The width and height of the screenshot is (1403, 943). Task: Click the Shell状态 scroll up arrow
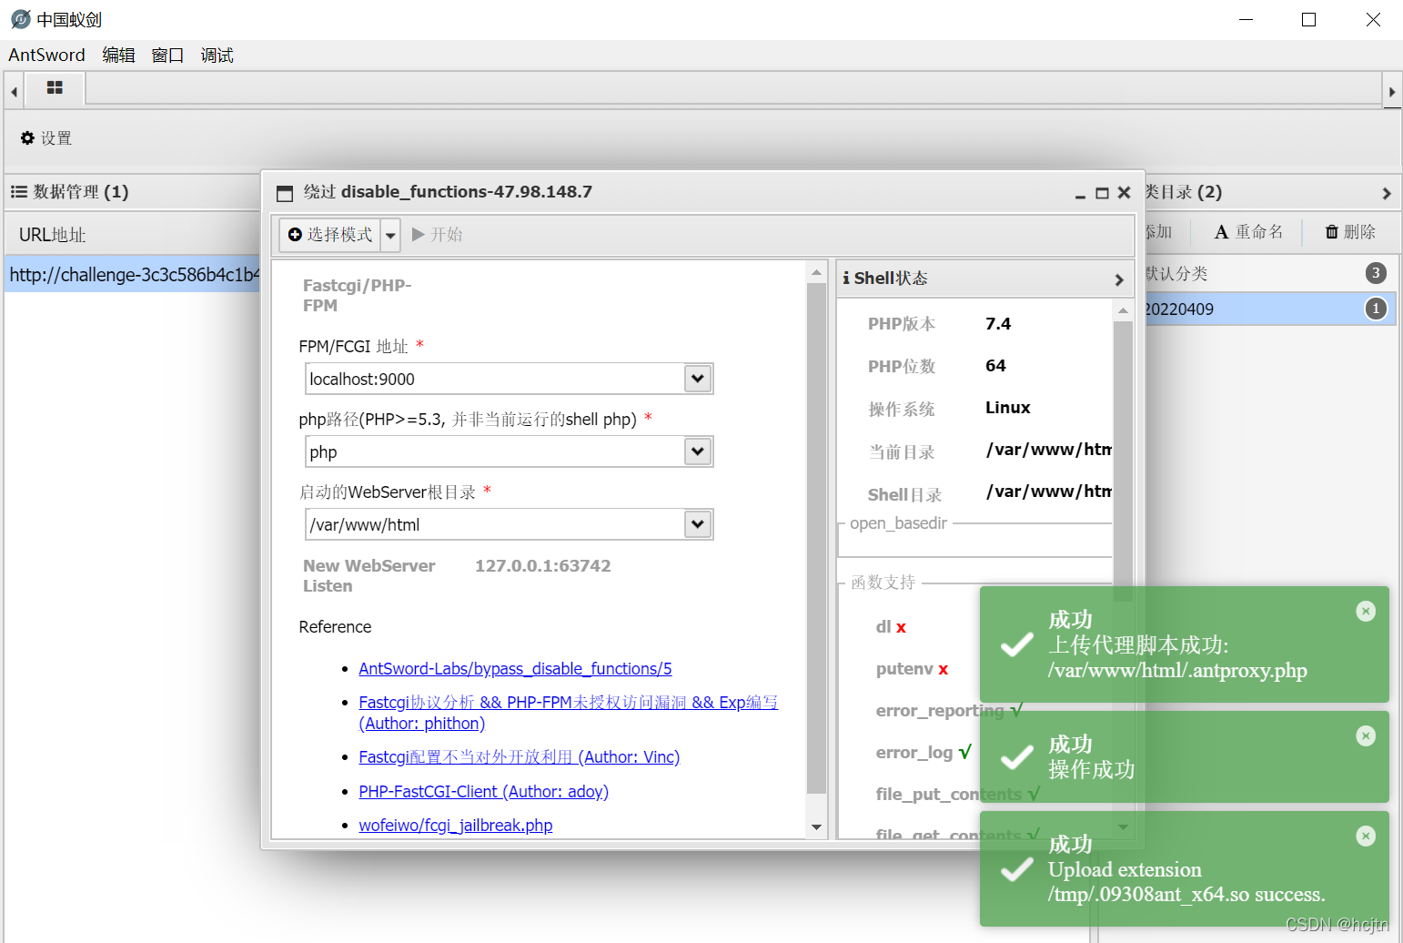1123,310
